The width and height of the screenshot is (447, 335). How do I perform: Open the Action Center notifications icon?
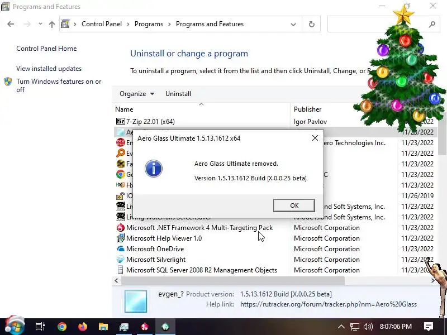click(428, 327)
